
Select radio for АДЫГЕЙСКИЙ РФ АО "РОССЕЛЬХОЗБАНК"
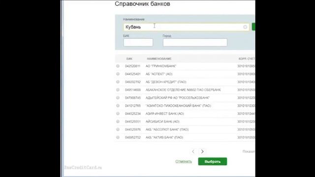pos(118,98)
